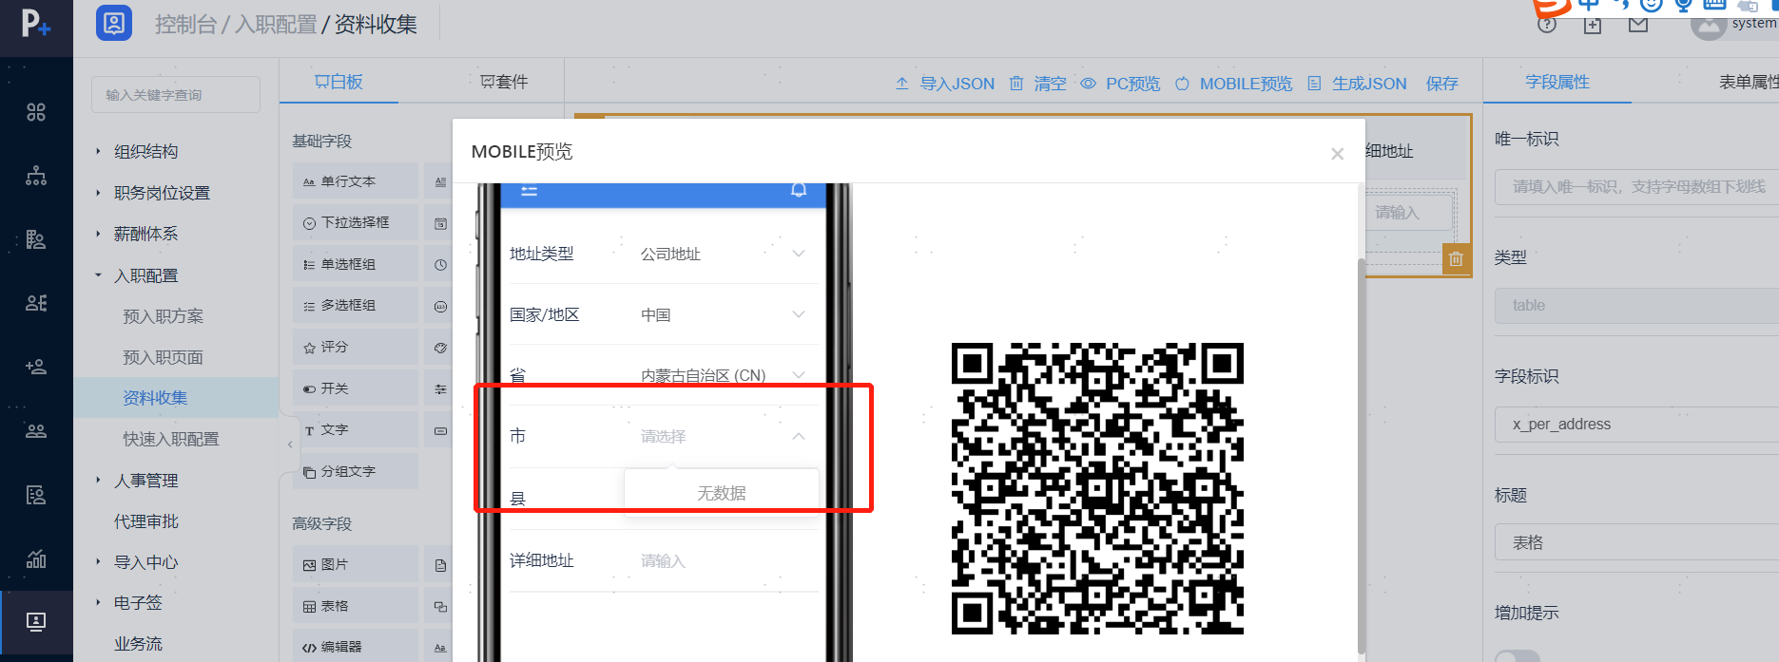1779x662 pixels.
Task: Open 预入职页面 in the navigation tree
Action: pos(163,357)
